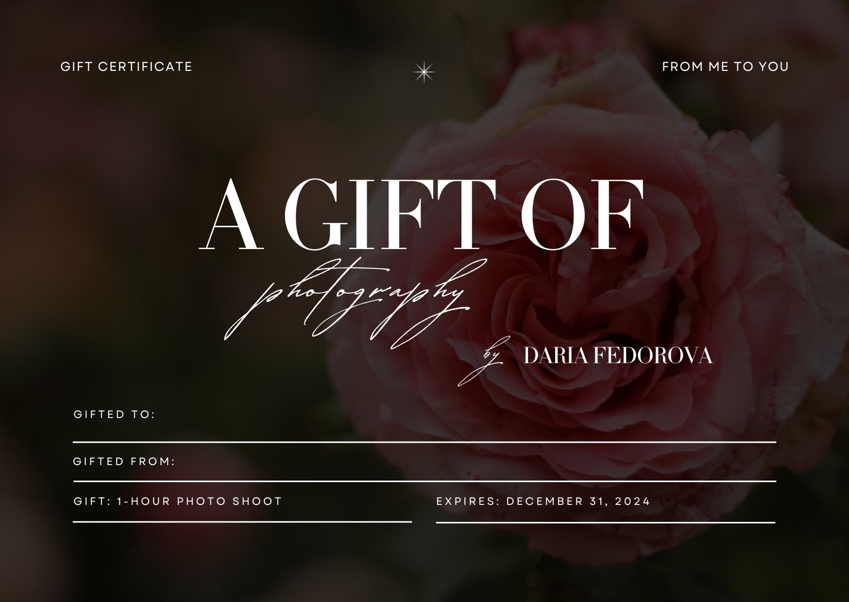Click the blank line under 'GIFTED TO:'
849x602 pixels.
point(424,442)
